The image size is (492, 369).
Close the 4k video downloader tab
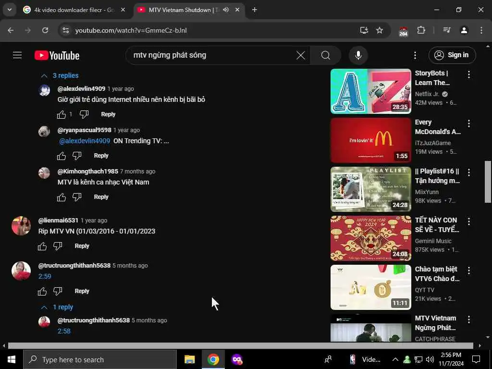[123, 10]
